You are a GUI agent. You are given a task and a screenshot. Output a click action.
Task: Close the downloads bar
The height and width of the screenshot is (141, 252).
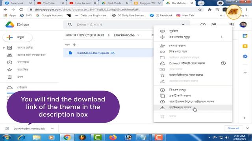[x=248, y=128]
